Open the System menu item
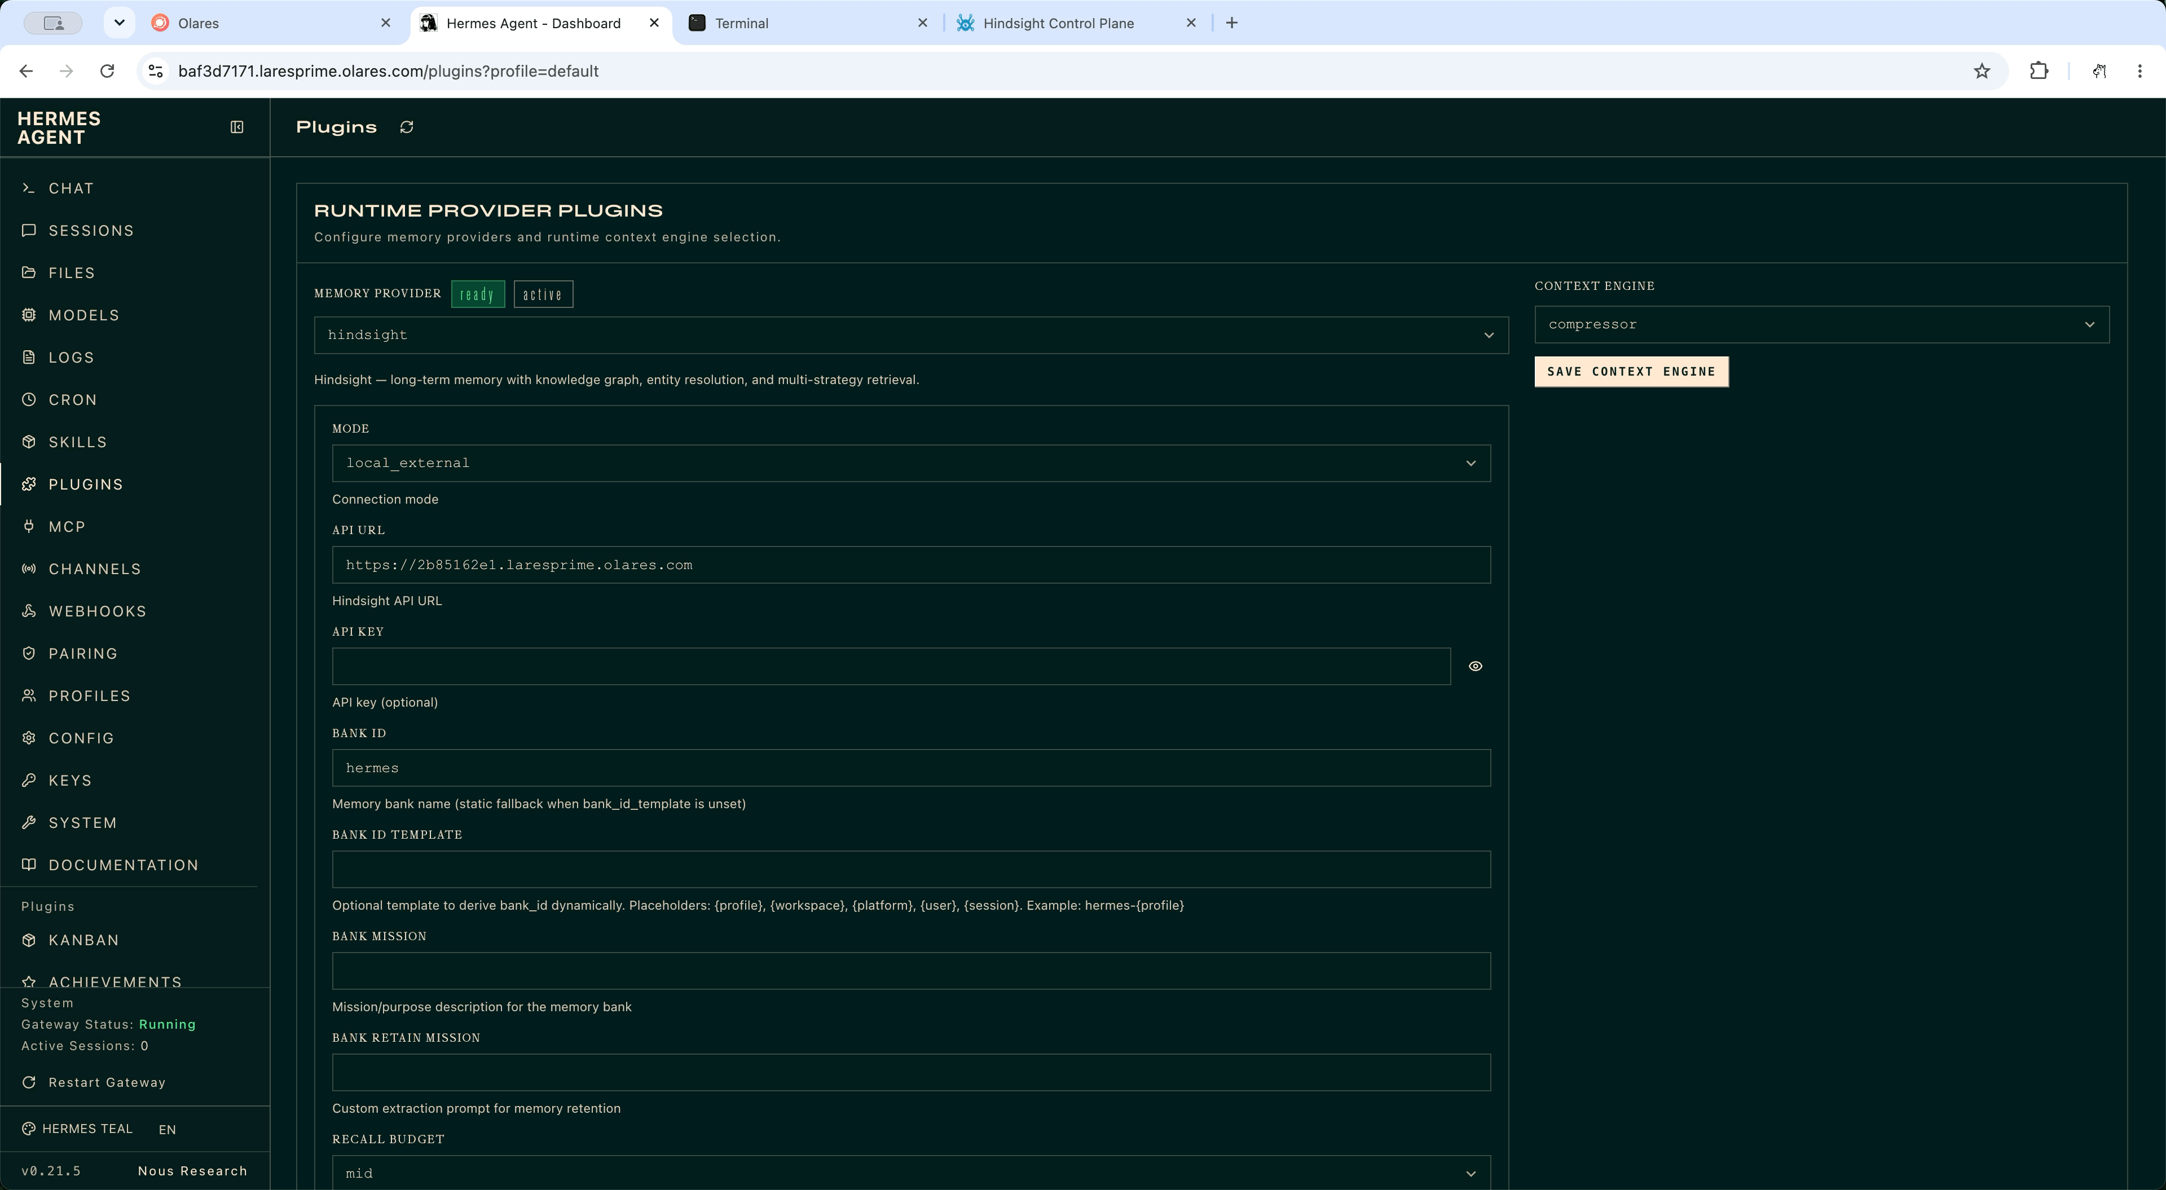 (135, 822)
